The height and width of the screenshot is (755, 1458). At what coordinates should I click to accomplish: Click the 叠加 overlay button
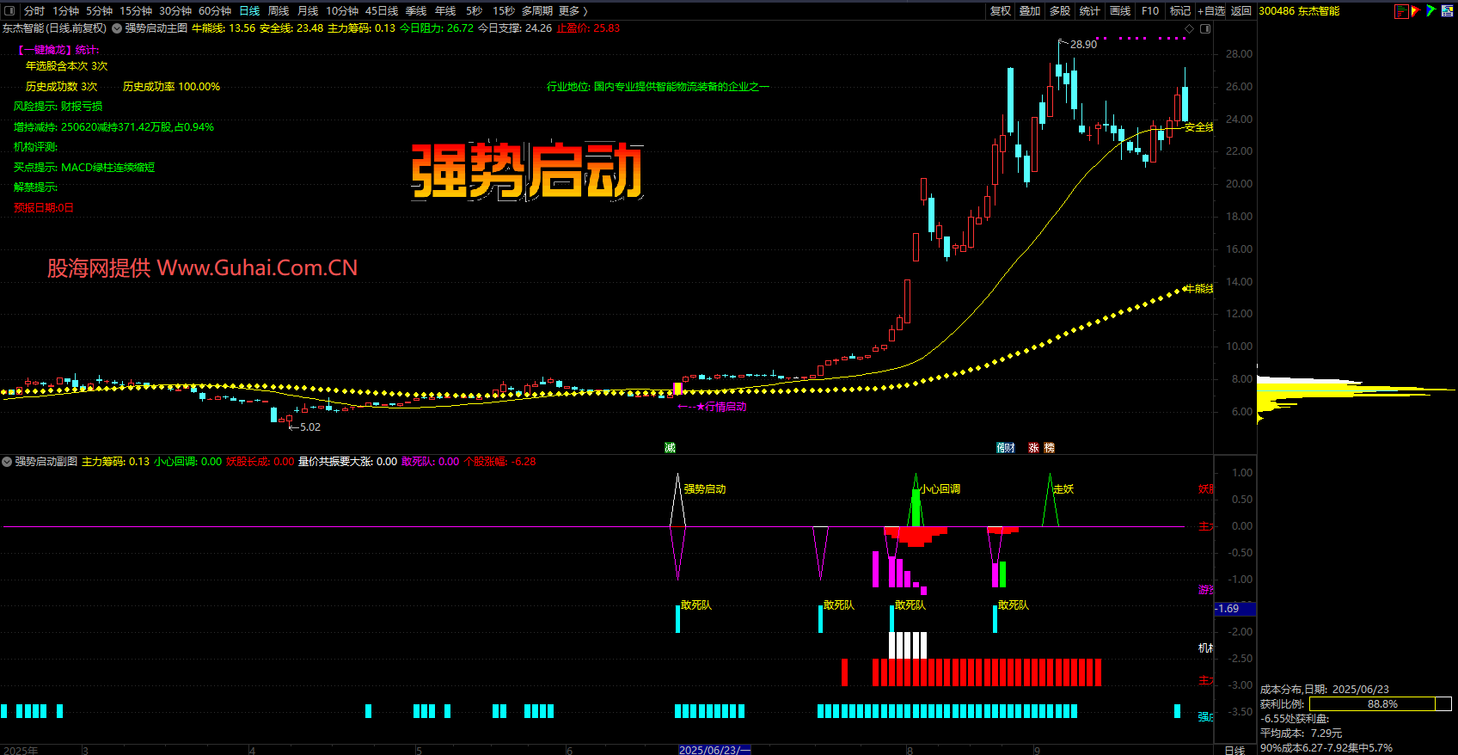[1030, 10]
